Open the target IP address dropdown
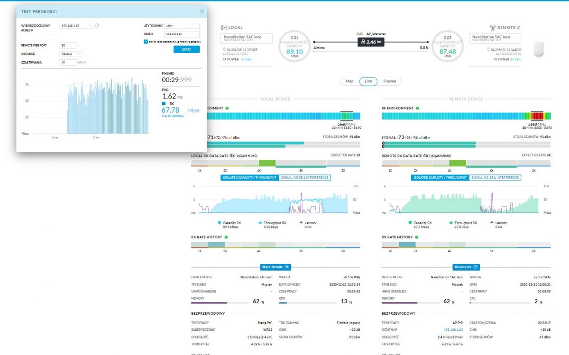 pos(77,26)
